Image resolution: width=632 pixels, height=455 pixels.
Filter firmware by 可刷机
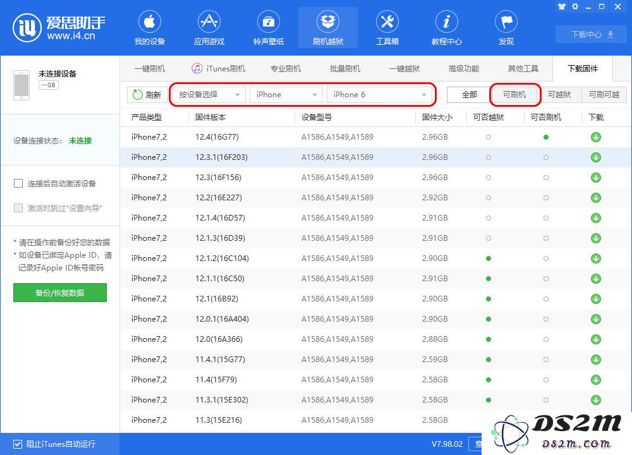pyautogui.click(x=514, y=95)
